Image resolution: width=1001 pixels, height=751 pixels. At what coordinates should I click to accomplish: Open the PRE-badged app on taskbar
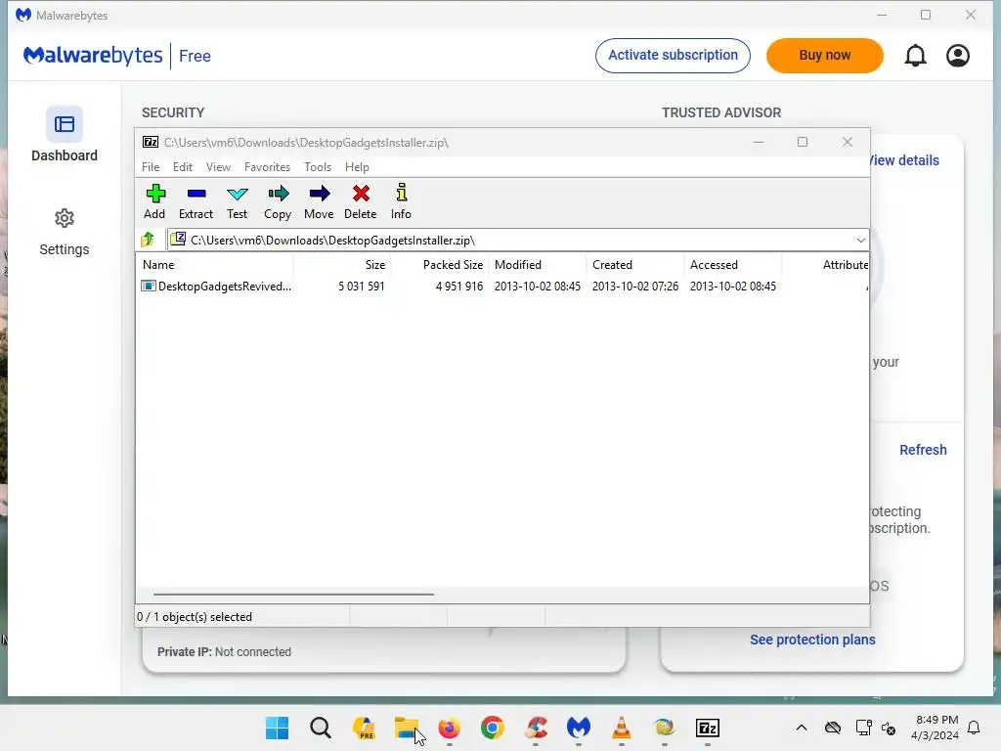pos(364,728)
